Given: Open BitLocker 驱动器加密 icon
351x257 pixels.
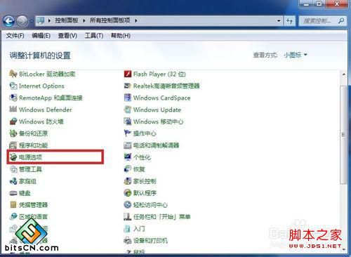Looking at the screenshot, I should click(x=13, y=74).
